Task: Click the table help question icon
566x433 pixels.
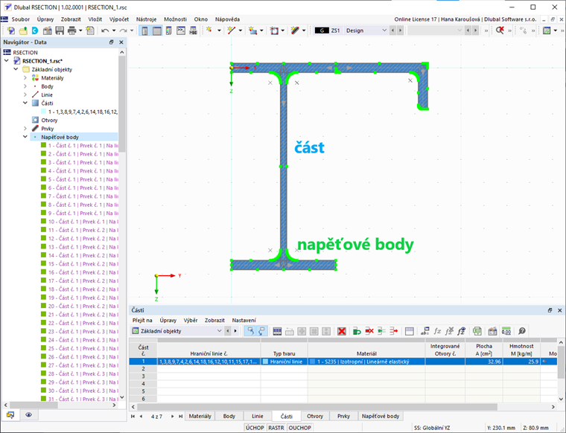Action: [521, 331]
